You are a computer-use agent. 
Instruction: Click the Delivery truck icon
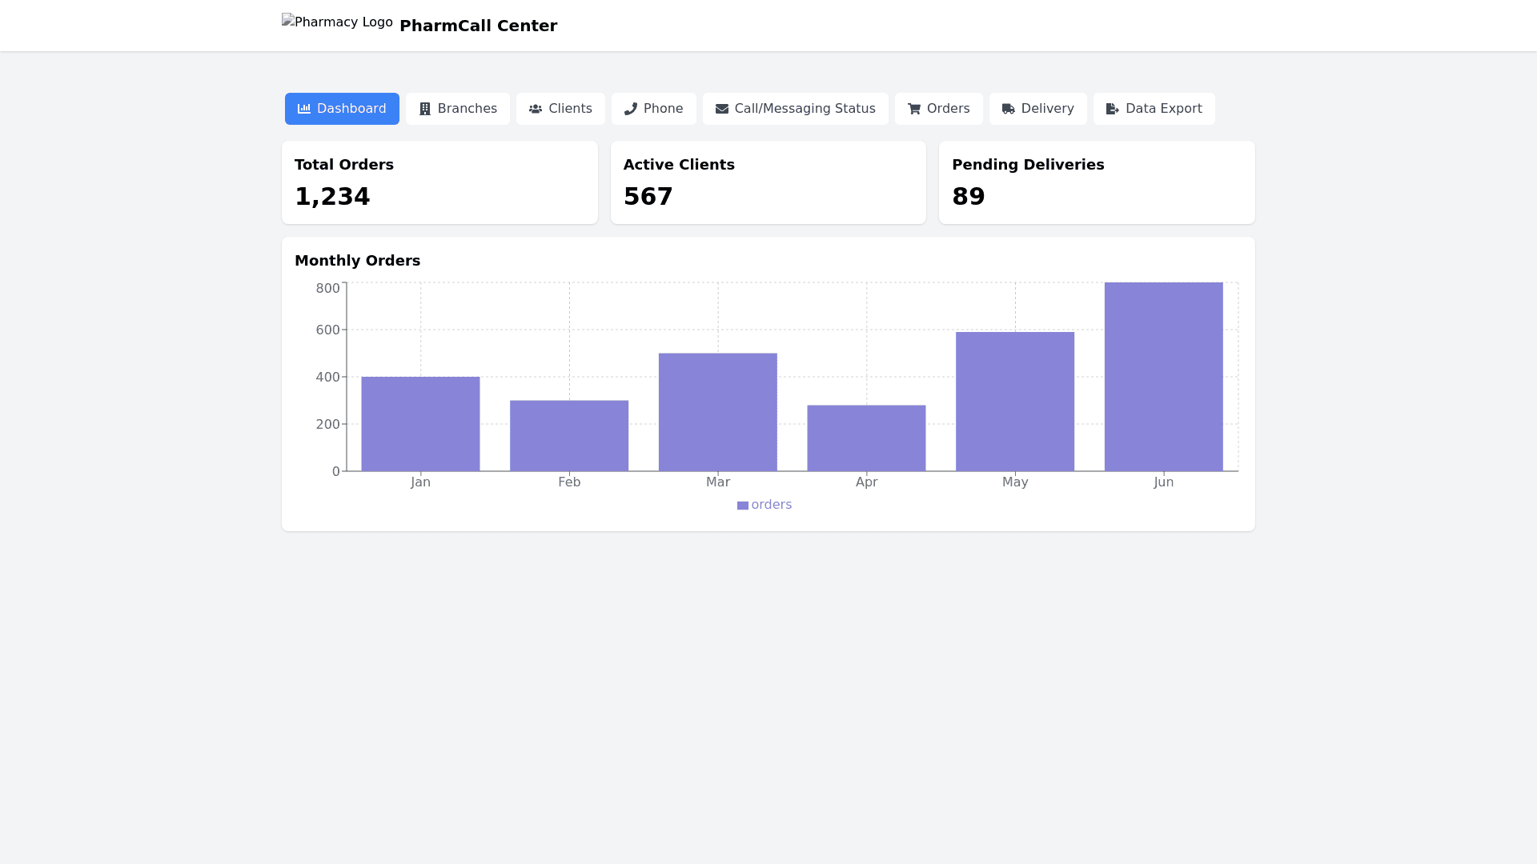(1009, 109)
